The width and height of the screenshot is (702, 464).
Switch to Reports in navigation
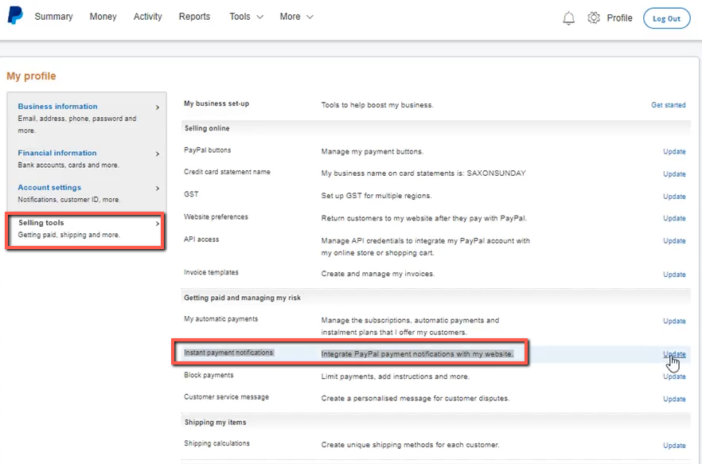(194, 17)
